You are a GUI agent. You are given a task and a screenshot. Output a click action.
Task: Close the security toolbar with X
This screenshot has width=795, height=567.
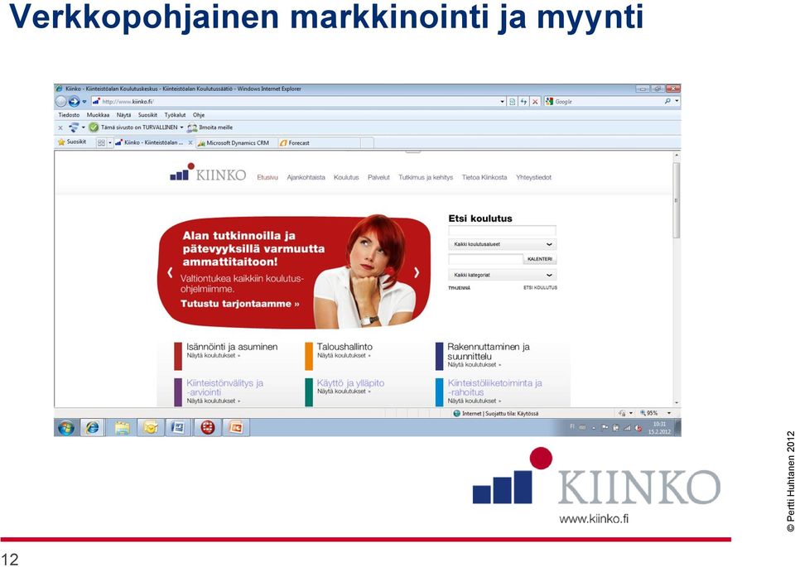(x=60, y=127)
